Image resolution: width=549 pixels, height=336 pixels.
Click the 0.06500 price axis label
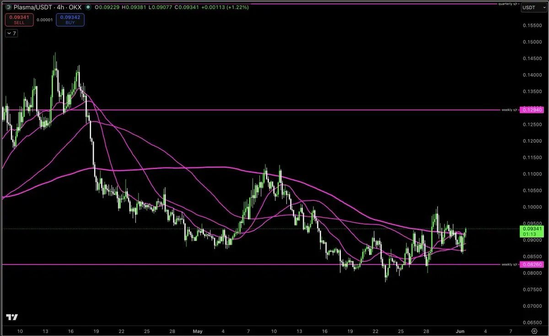[532, 322]
